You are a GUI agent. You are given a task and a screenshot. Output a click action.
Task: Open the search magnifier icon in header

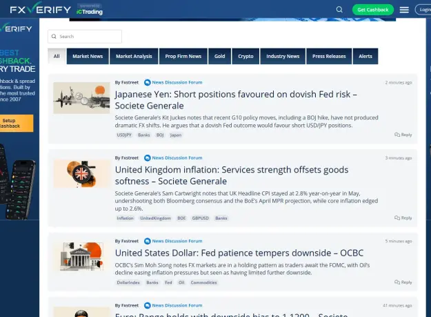click(x=339, y=10)
